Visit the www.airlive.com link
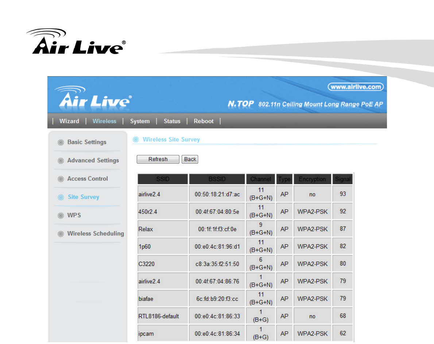 click(356, 87)
